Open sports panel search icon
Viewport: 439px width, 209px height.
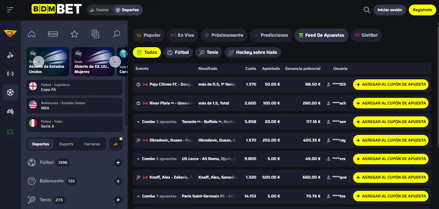pyautogui.click(x=116, y=34)
